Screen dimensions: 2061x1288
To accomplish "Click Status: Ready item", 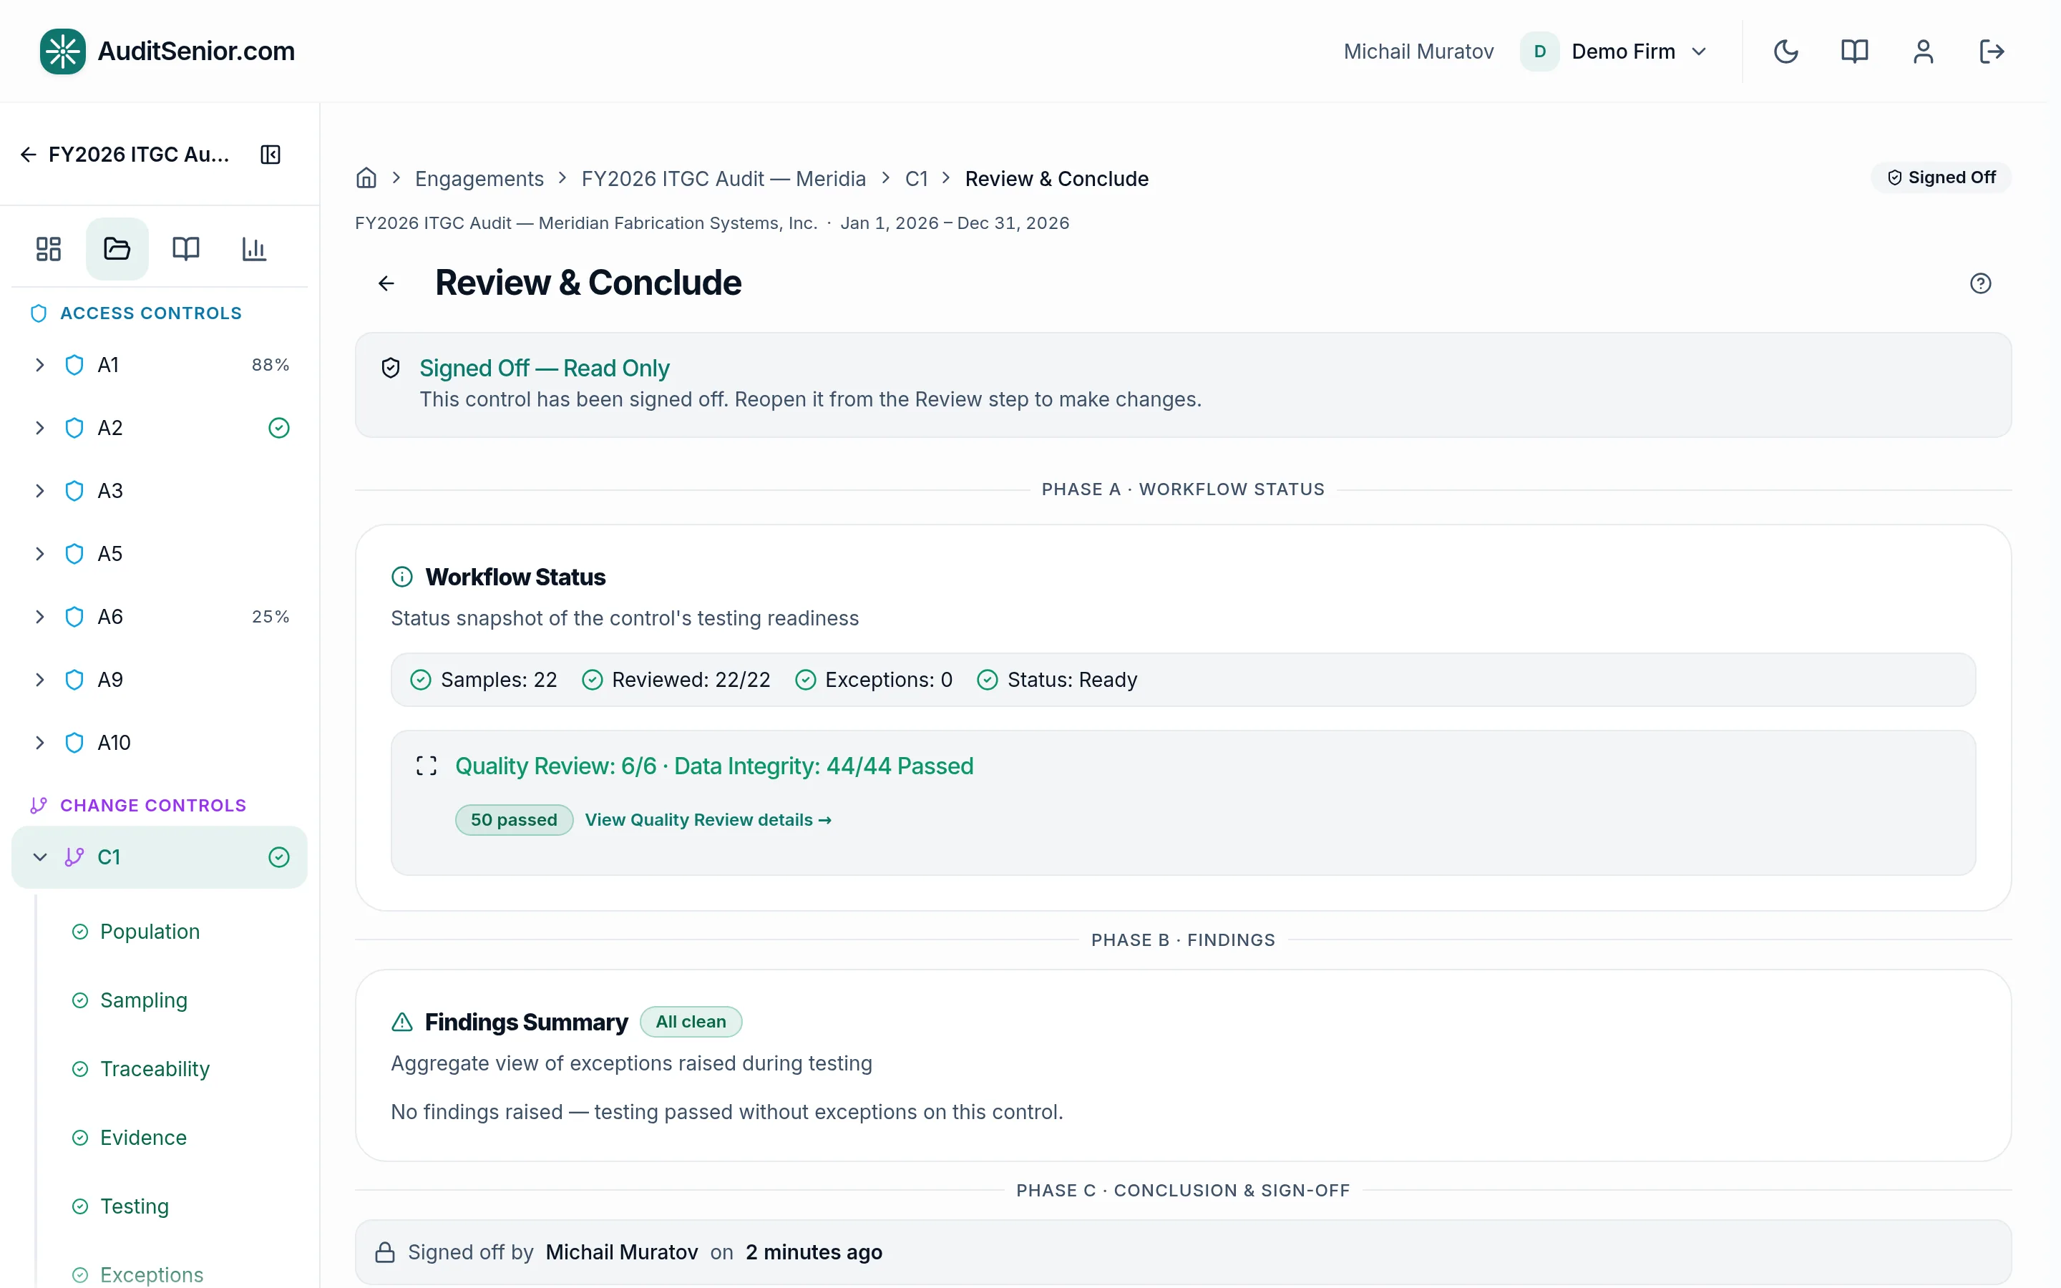I will (1057, 680).
